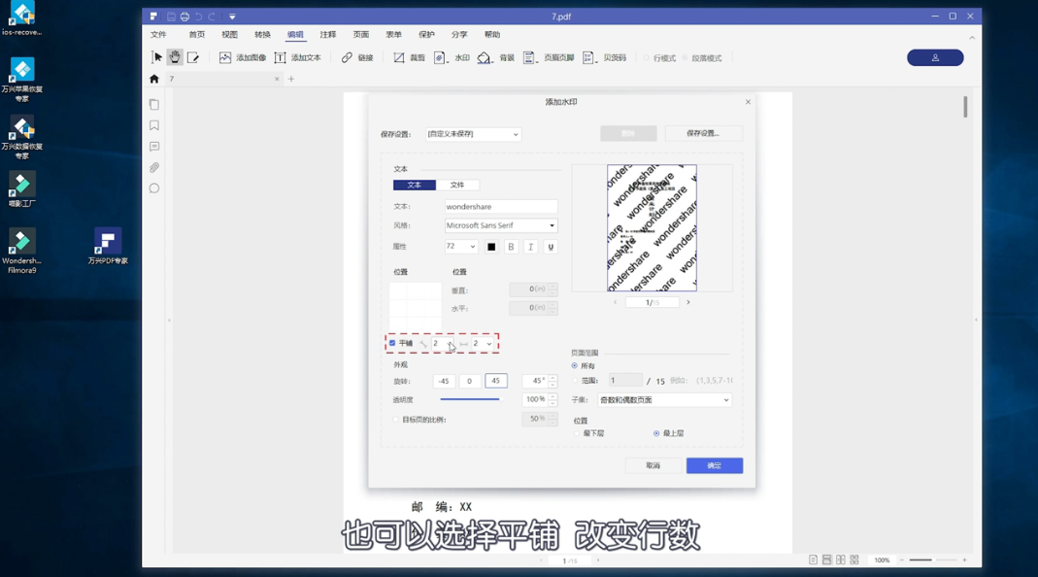Switch to the 文件 watermark tab
The height and width of the screenshot is (577, 1038).
(x=457, y=185)
